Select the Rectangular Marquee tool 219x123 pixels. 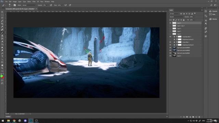click(x=2, y=15)
